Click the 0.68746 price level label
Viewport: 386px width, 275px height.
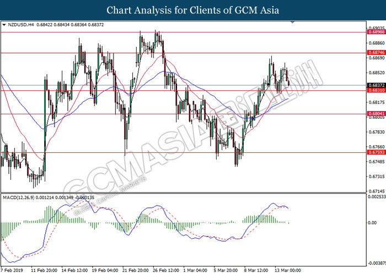tap(376, 53)
